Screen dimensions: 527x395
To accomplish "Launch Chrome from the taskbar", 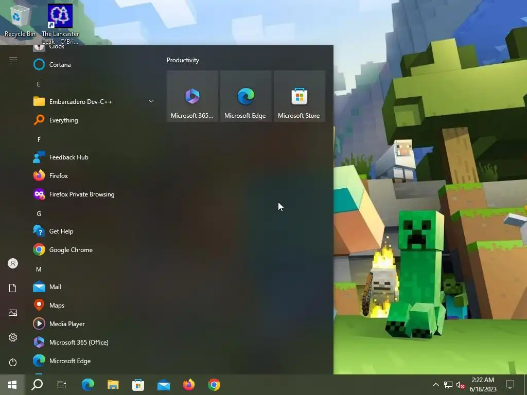I will [214, 385].
